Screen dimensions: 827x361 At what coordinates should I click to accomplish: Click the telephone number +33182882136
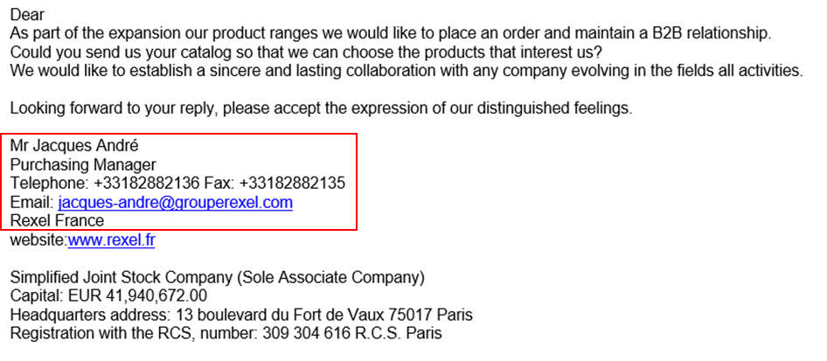tap(147, 184)
